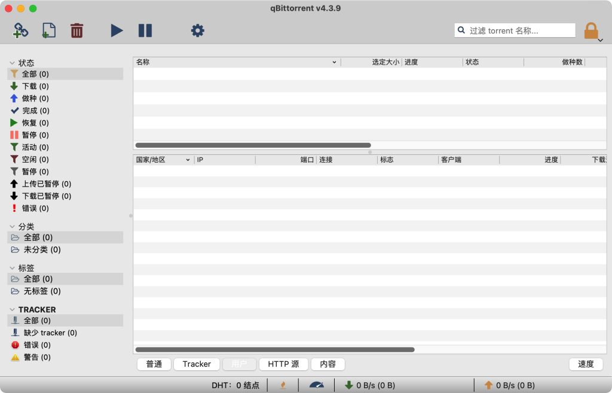The image size is (612, 393).
Task: Select 未分类 (0) category
Action: coord(42,249)
